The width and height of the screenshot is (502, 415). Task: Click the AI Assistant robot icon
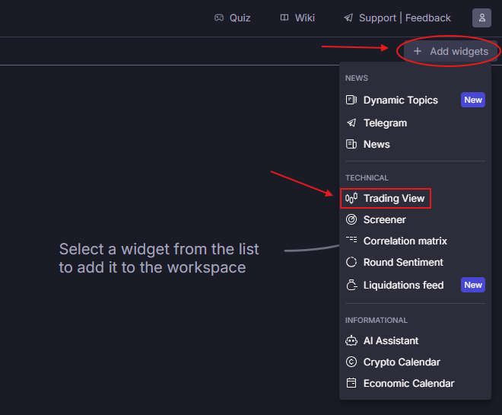tap(351, 340)
